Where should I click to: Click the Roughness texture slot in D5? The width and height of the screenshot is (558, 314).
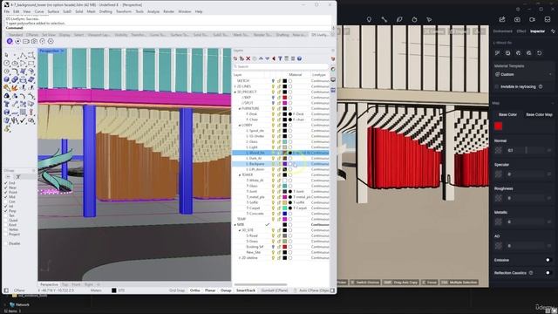(499, 198)
